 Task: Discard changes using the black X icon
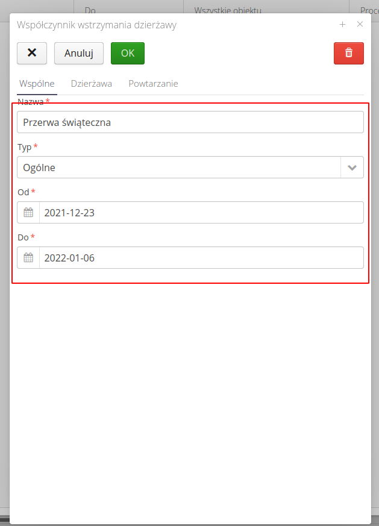click(x=31, y=53)
